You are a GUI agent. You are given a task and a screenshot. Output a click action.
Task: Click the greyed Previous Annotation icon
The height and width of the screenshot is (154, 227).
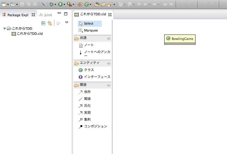click(x=129, y=4)
